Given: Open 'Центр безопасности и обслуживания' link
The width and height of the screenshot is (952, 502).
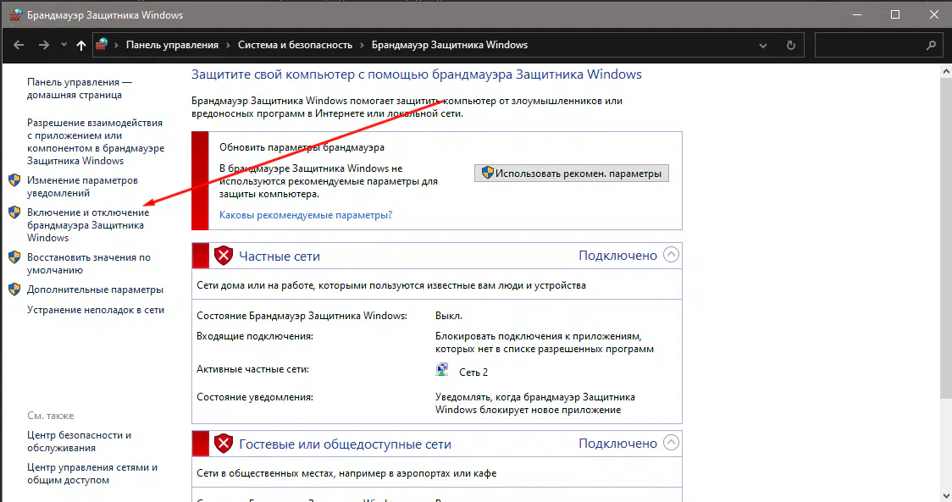Looking at the screenshot, I should (79, 441).
